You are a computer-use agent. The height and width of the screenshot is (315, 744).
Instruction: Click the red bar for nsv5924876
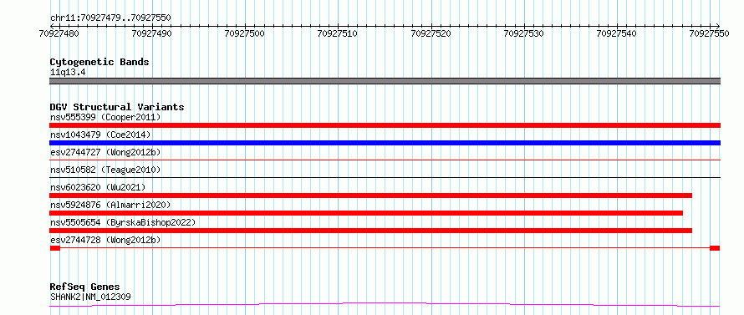pyautogui.click(x=366, y=213)
